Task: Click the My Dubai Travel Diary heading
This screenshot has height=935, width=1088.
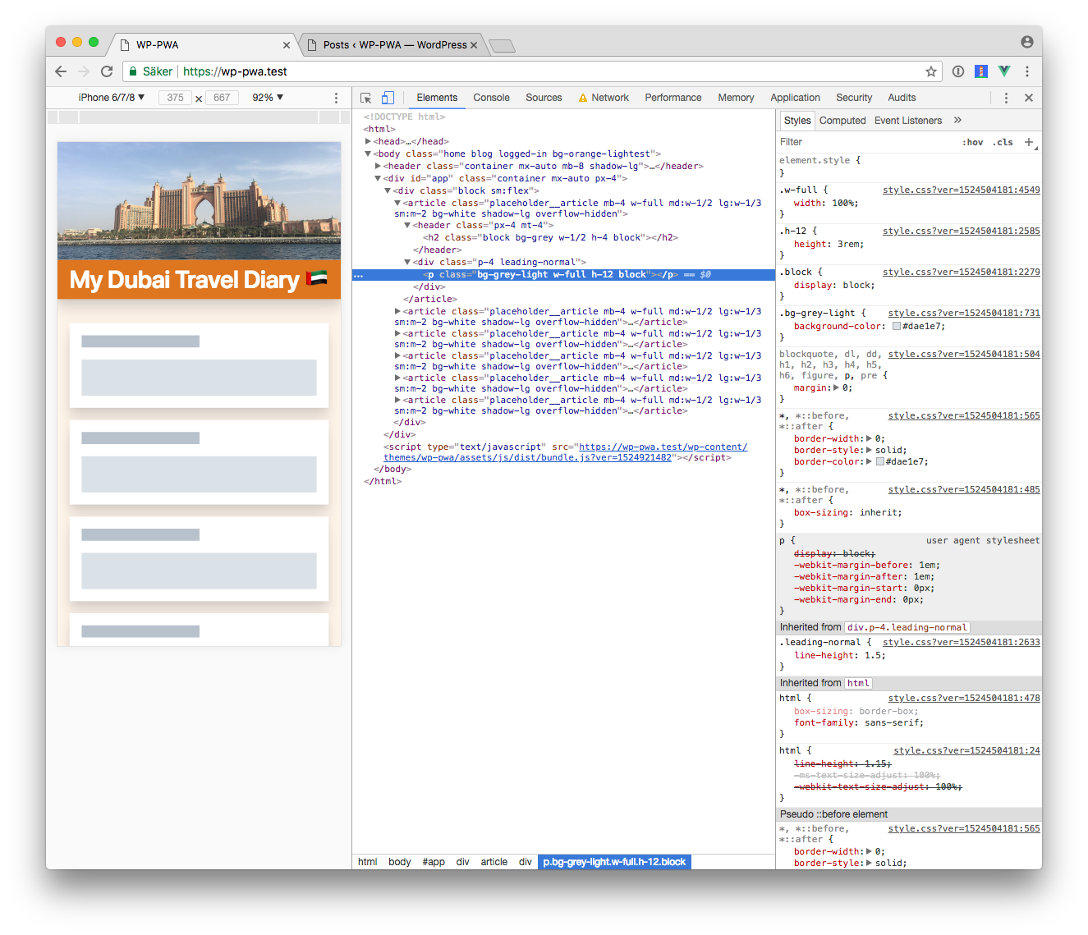Action: coord(199,280)
